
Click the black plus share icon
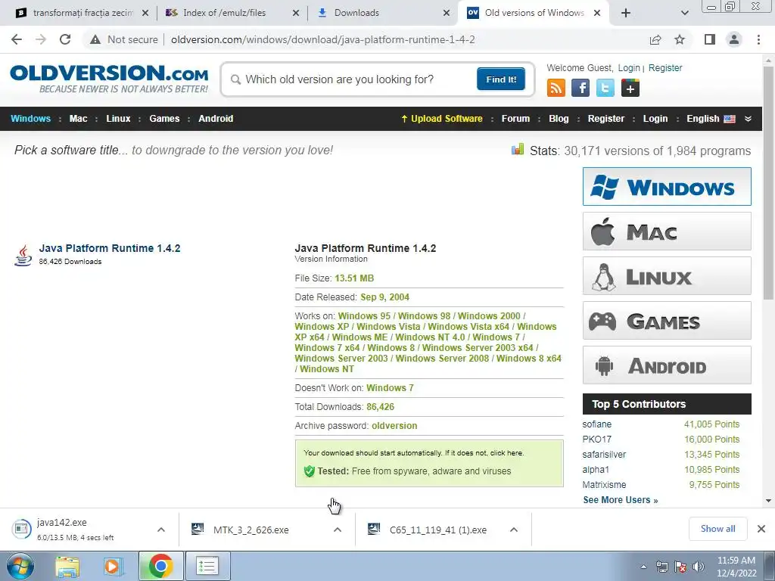630,88
